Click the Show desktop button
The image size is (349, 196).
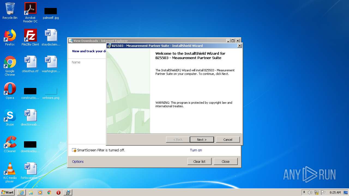(x=346, y=192)
